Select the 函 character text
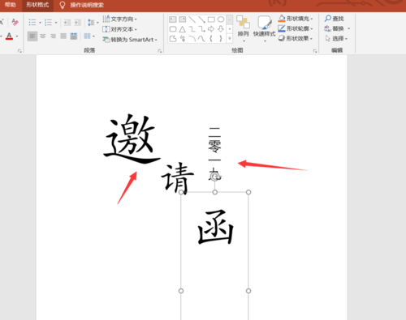Screen dimensions: 406x320 pos(215,228)
